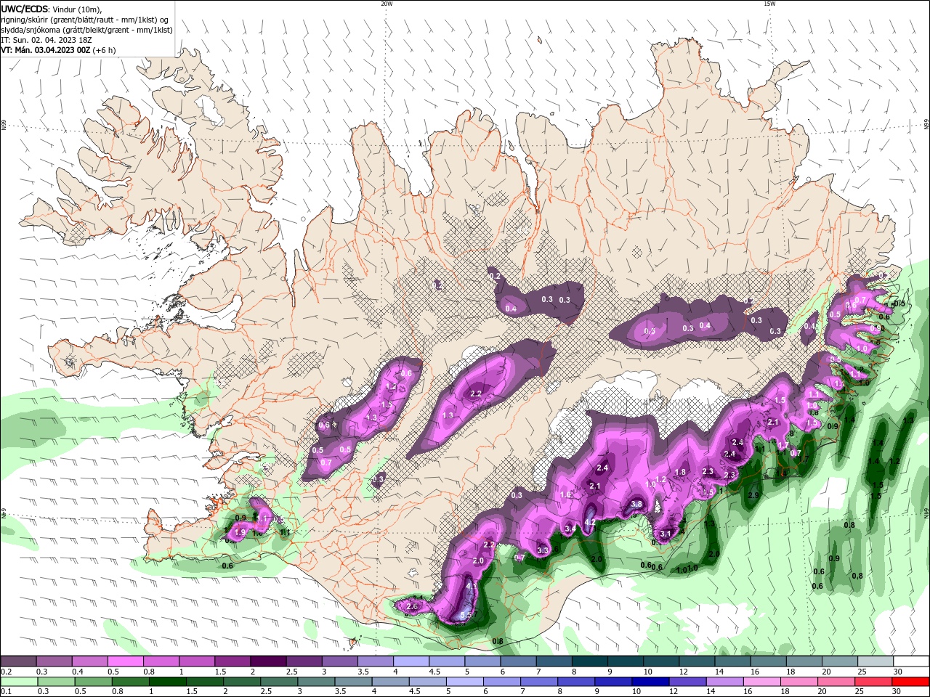Click the 'VT: Mán. 03.04.2023 00Z' valid time

coord(45,50)
